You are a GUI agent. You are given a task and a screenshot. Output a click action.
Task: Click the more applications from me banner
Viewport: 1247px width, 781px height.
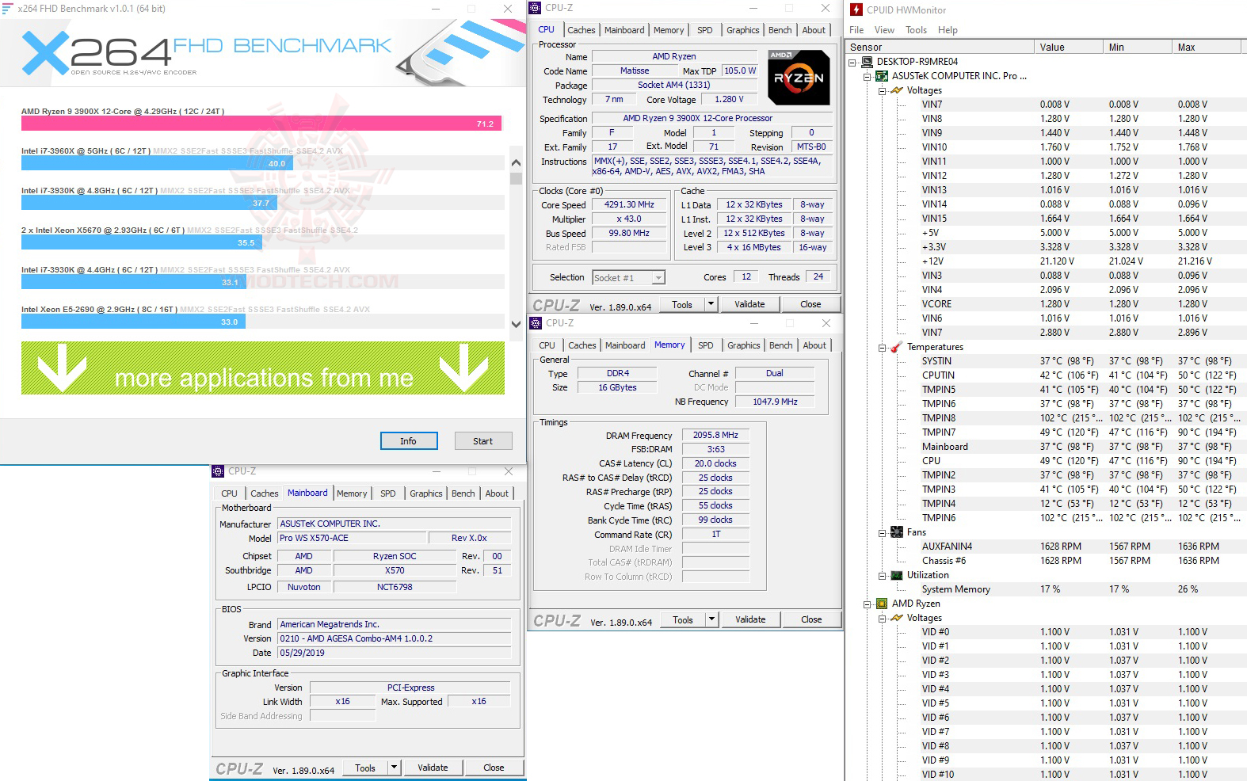click(x=263, y=368)
